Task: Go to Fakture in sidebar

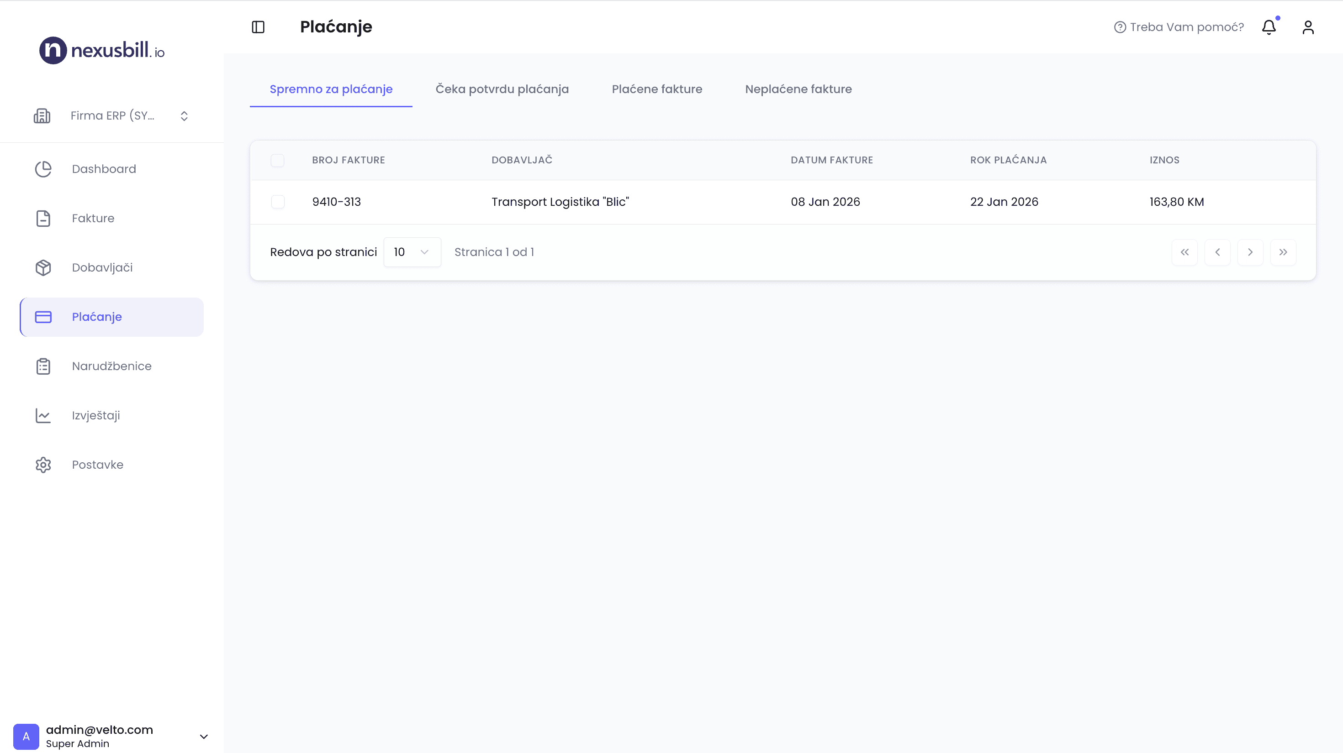Action: click(x=93, y=218)
